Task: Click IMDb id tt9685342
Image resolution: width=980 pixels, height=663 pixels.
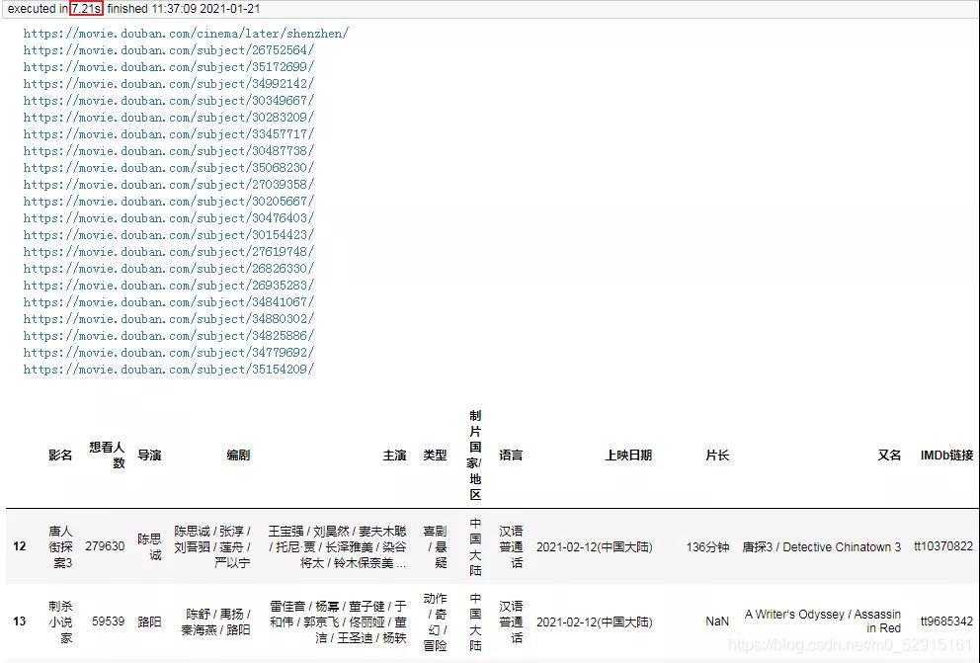Action: click(x=946, y=622)
